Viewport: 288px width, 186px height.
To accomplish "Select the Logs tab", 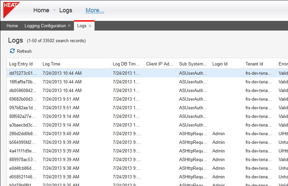I will point(82,26).
